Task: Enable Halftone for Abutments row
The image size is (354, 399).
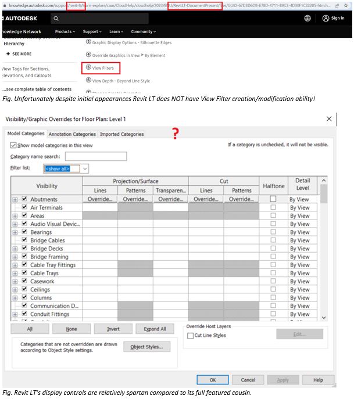Action: [x=273, y=199]
